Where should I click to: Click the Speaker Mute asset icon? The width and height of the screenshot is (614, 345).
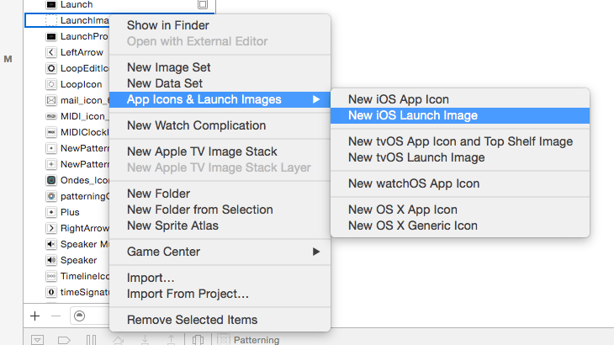point(51,244)
